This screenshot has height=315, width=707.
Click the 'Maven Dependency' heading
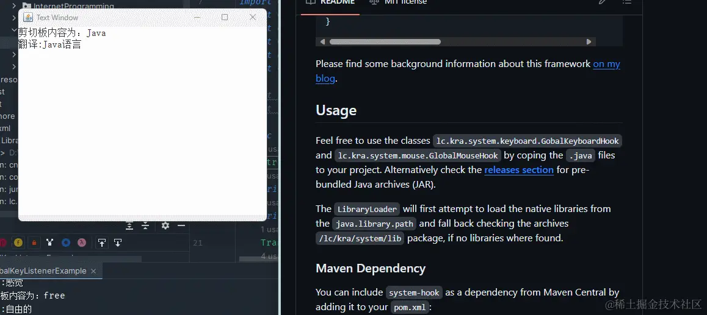coord(371,268)
